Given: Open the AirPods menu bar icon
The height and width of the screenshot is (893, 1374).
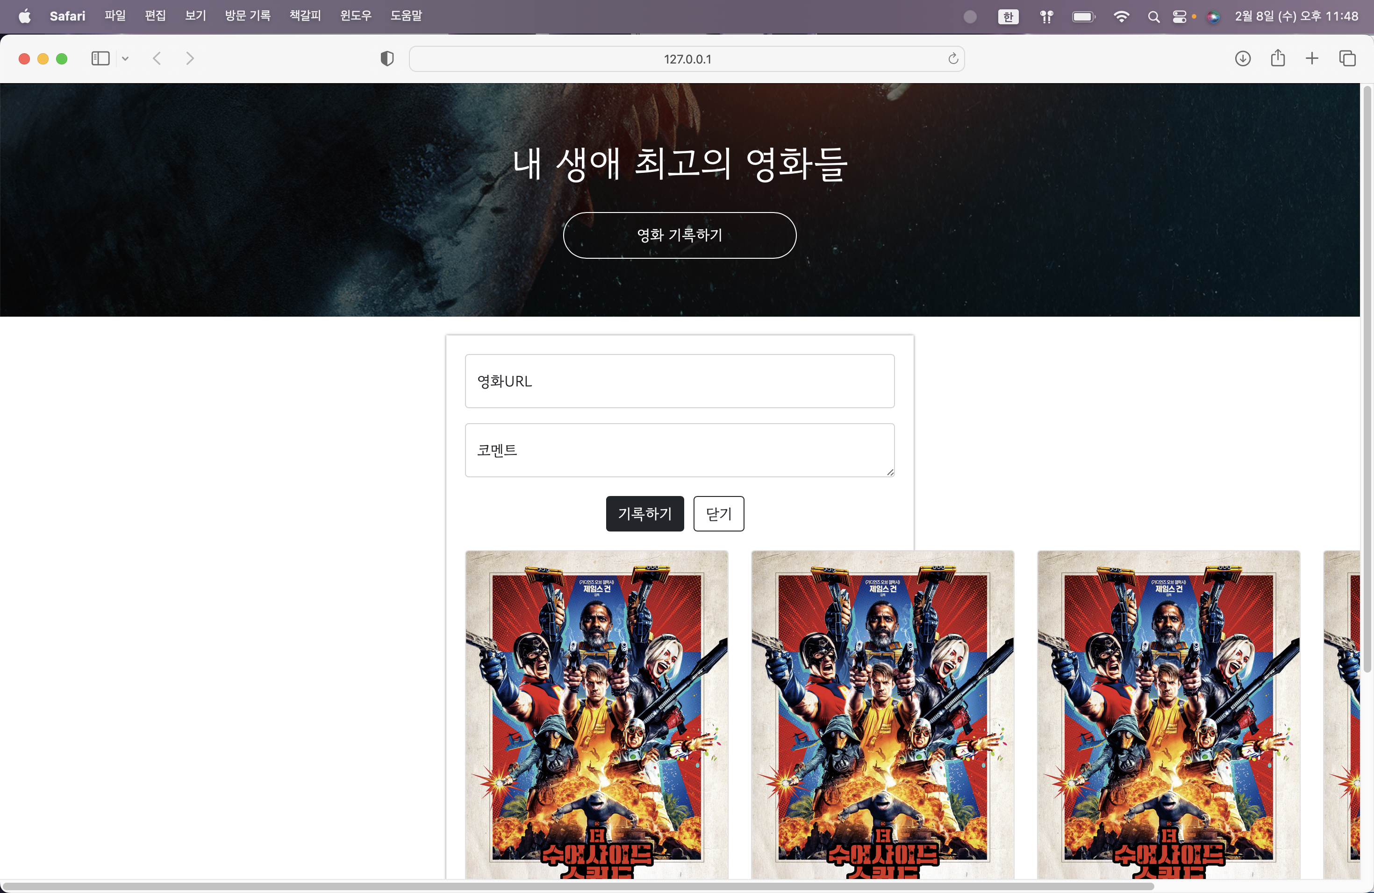Looking at the screenshot, I should tap(1047, 17).
